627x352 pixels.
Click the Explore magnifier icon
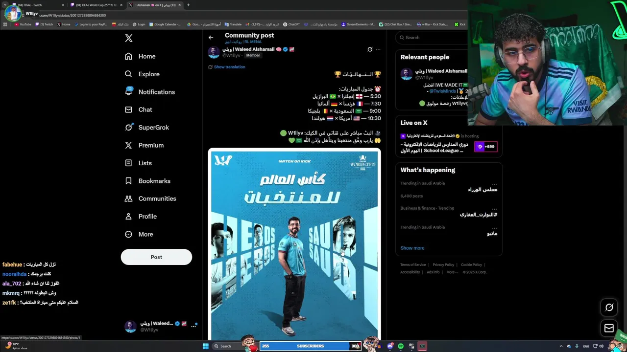[x=128, y=74]
